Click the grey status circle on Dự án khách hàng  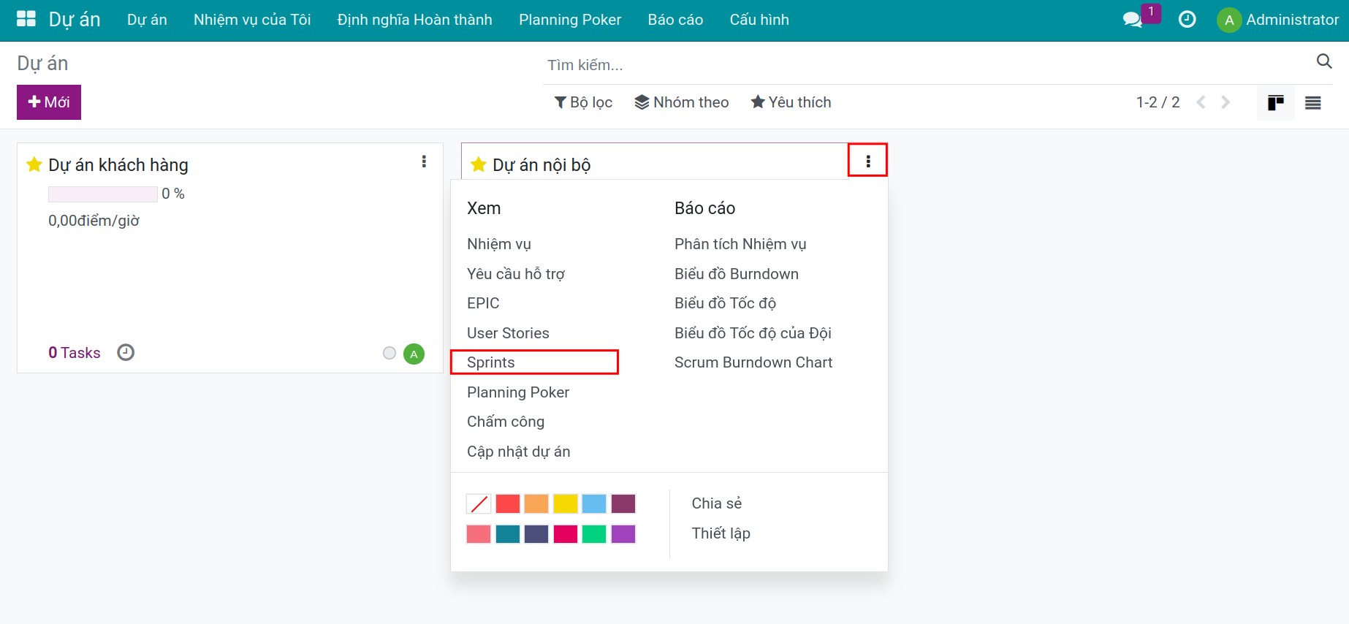(x=389, y=354)
